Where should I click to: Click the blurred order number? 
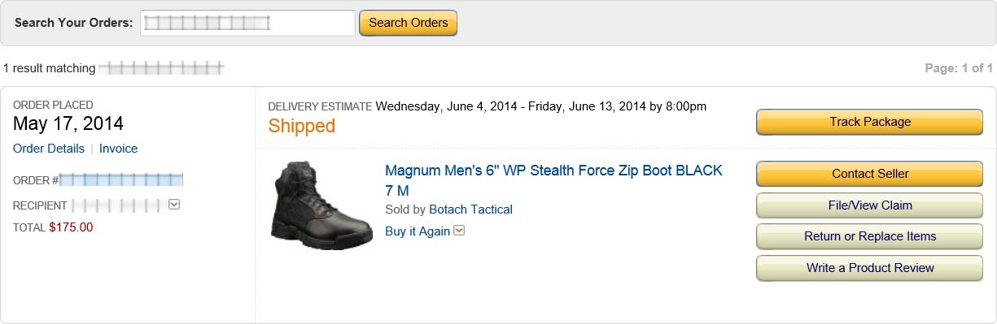pos(121,179)
